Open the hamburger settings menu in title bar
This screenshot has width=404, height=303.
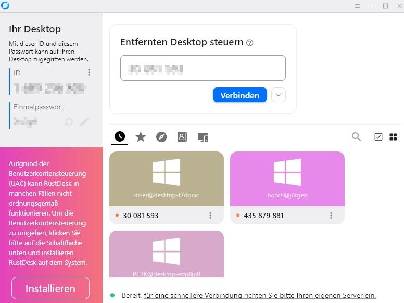pyautogui.click(x=357, y=6)
